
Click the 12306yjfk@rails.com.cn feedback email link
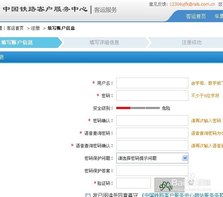pos(192,4)
